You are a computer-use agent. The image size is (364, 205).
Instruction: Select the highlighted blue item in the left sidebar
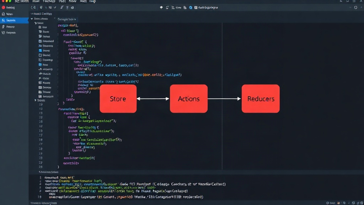point(14,20)
